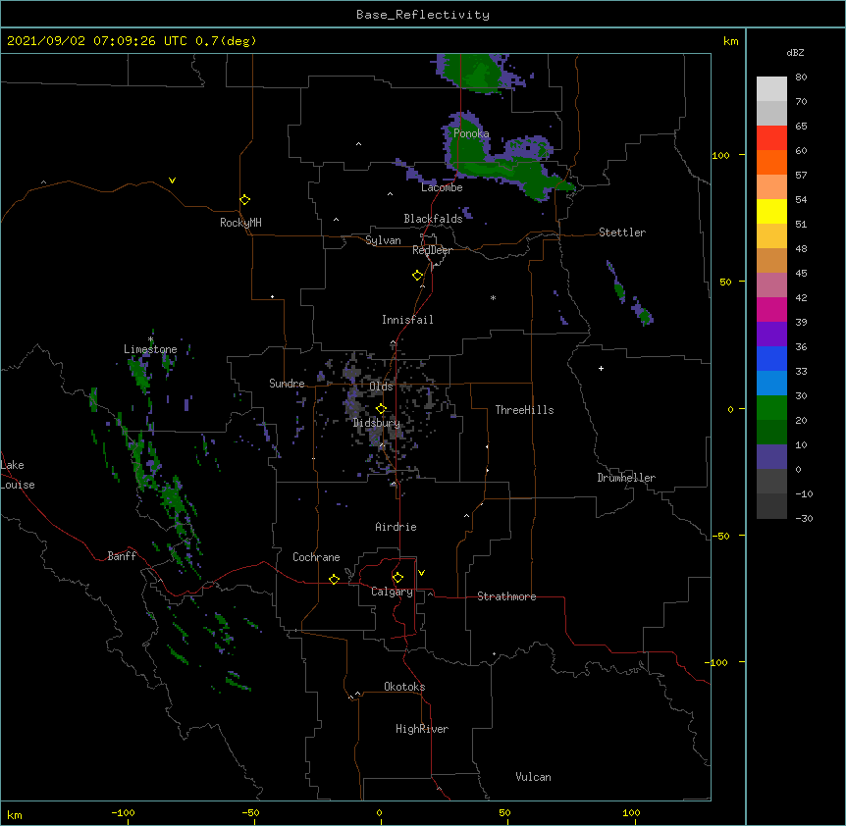Click the Sundre town label
This screenshot has width=846, height=826.
pos(287,384)
